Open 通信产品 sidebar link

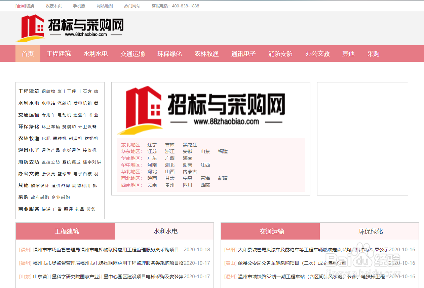coord(51,150)
